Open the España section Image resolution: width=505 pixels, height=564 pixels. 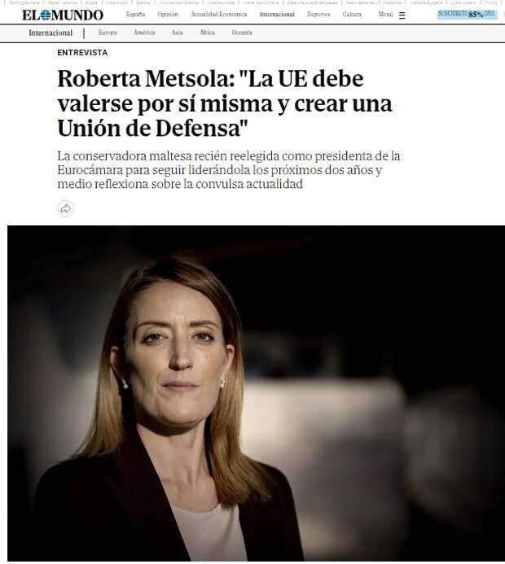pyautogui.click(x=136, y=15)
